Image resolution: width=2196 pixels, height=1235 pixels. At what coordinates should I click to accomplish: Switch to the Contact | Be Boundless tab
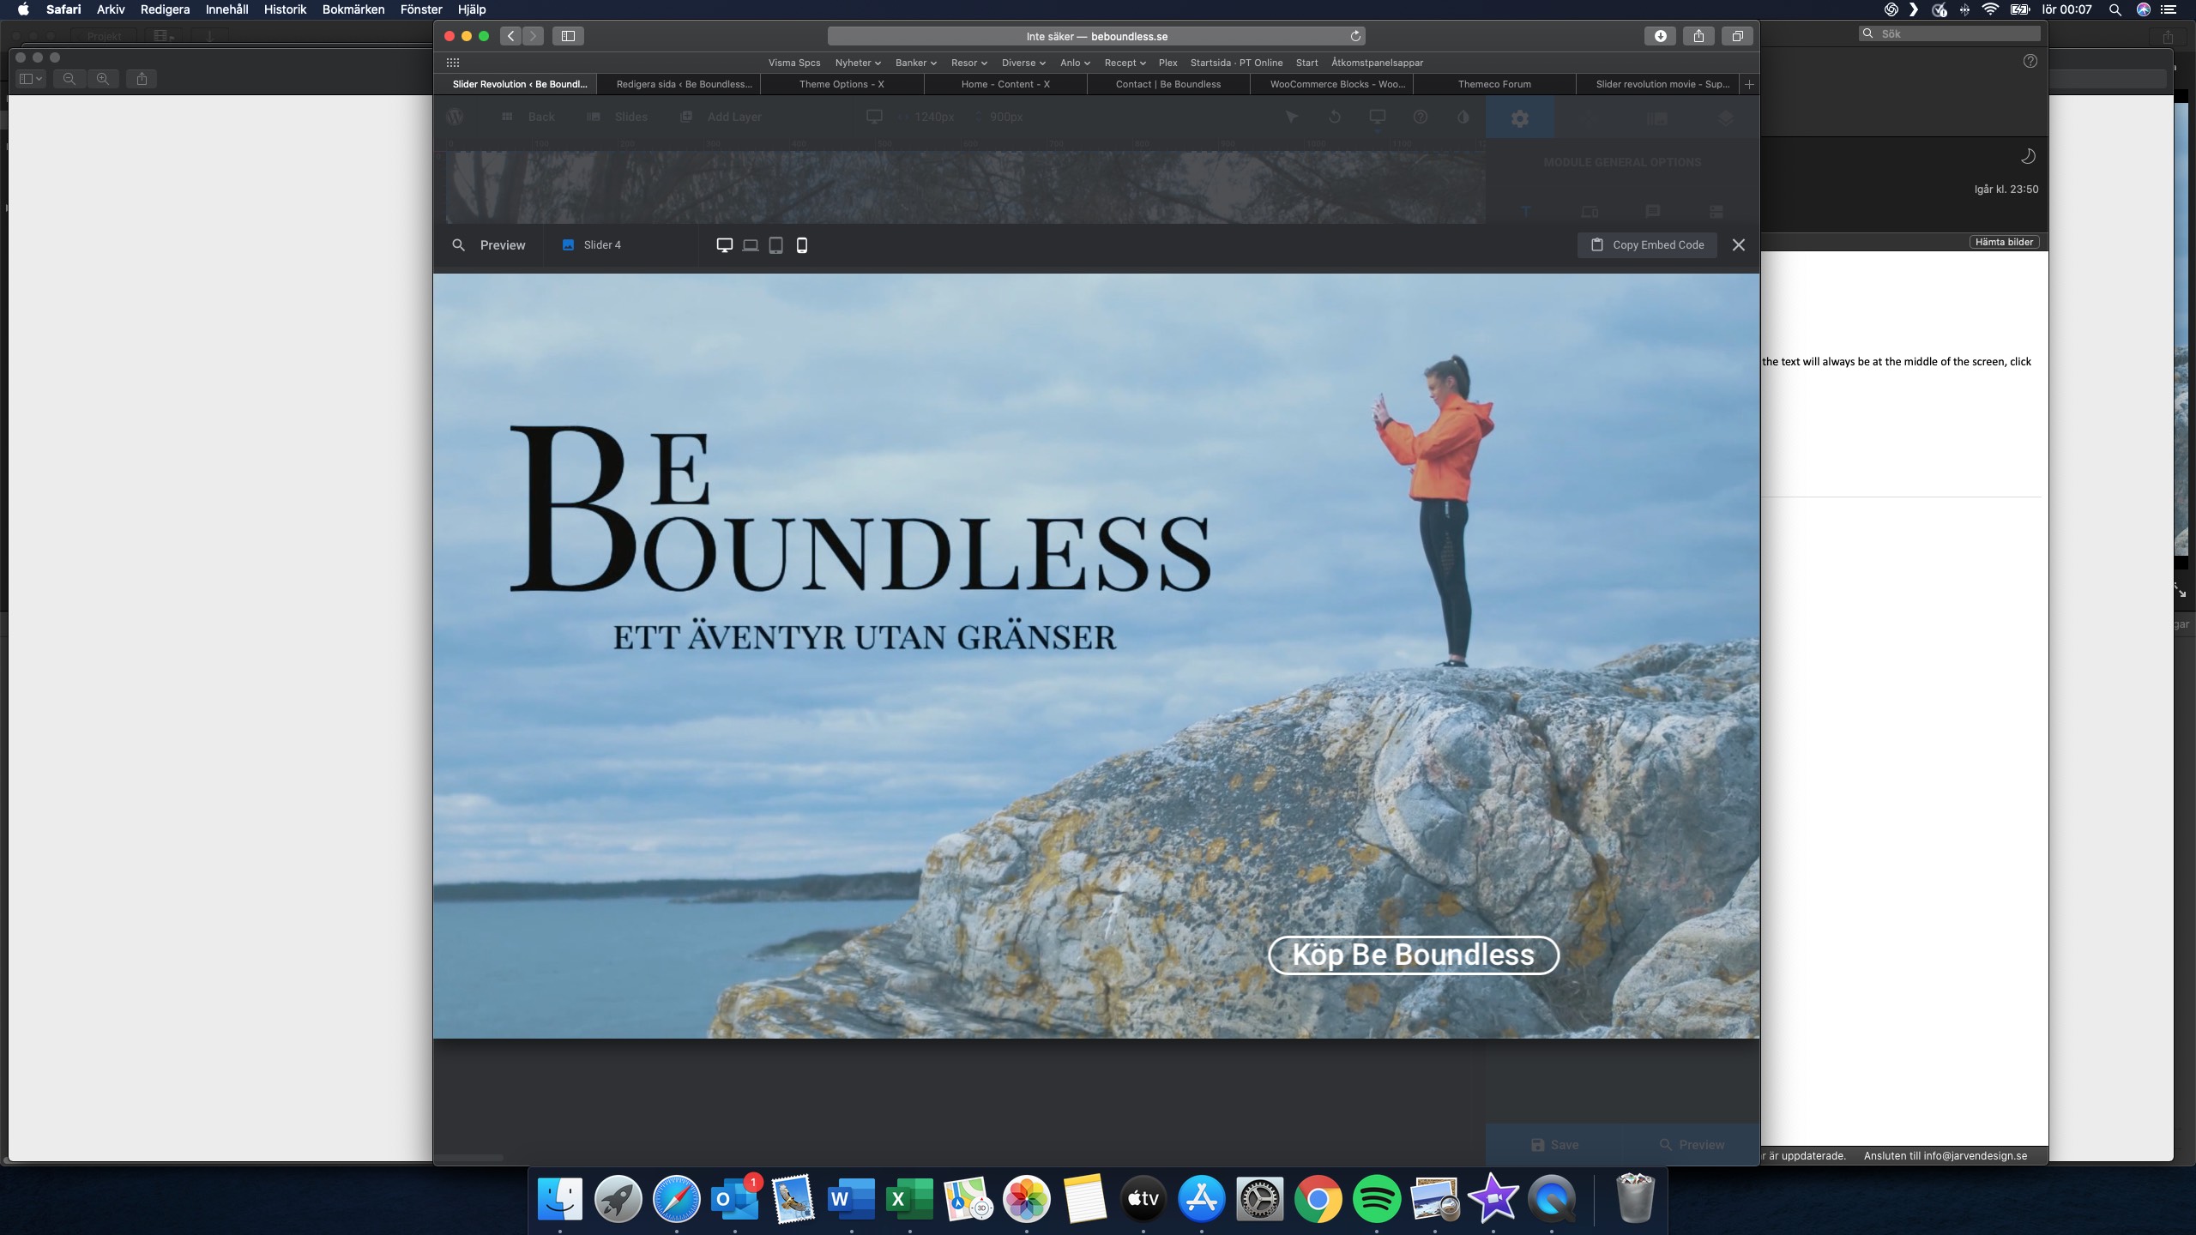pyautogui.click(x=1168, y=84)
